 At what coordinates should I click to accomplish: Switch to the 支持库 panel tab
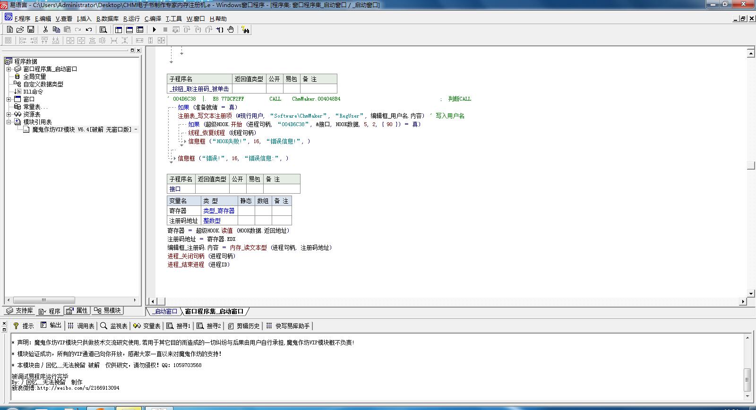pyautogui.click(x=20, y=310)
